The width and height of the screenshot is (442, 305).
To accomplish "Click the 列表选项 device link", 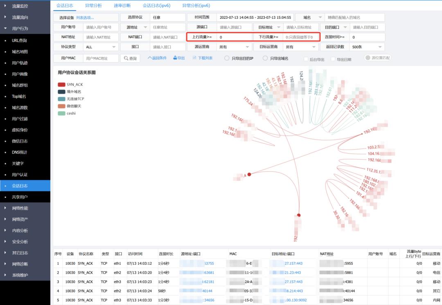I will [85, 18].
